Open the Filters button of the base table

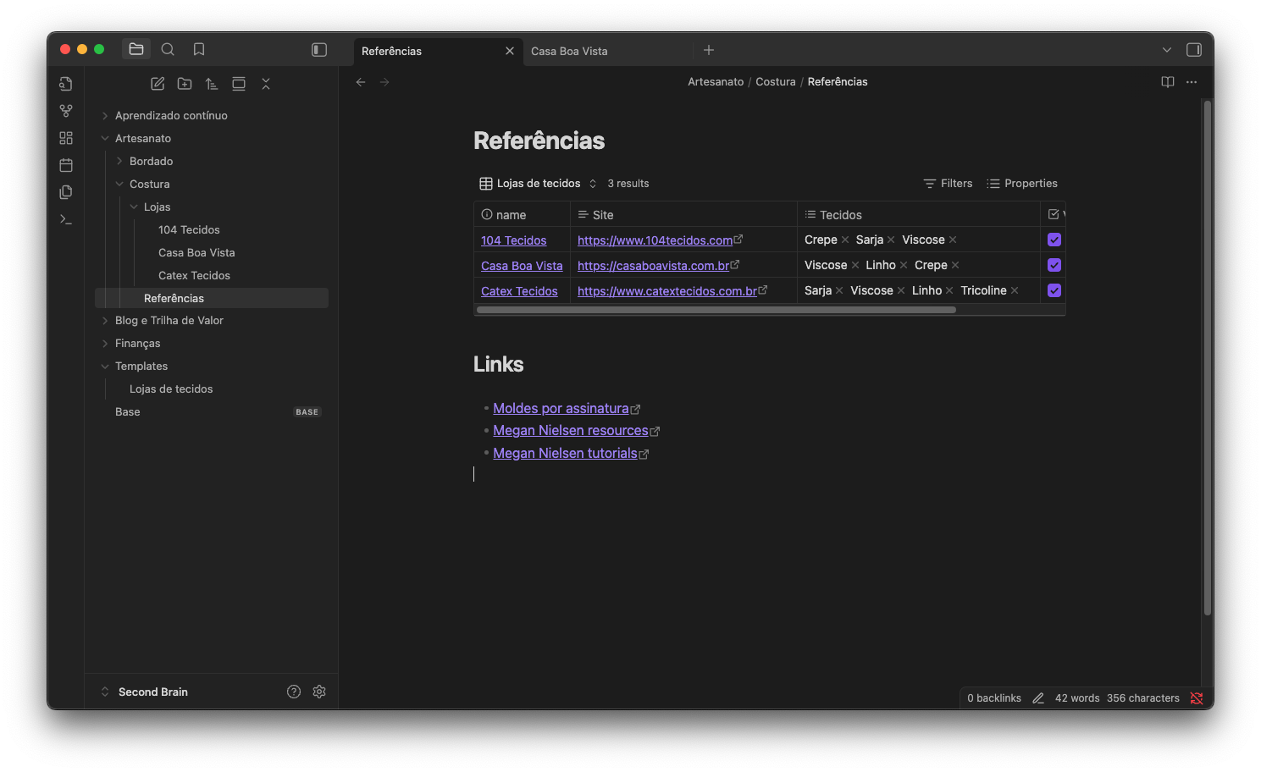(948, 184)
